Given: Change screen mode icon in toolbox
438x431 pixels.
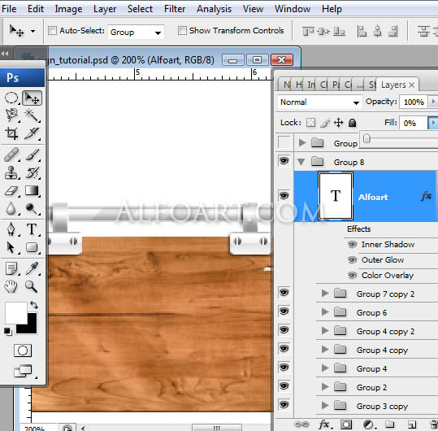Looking at the screenshot, I should [24, 371].
